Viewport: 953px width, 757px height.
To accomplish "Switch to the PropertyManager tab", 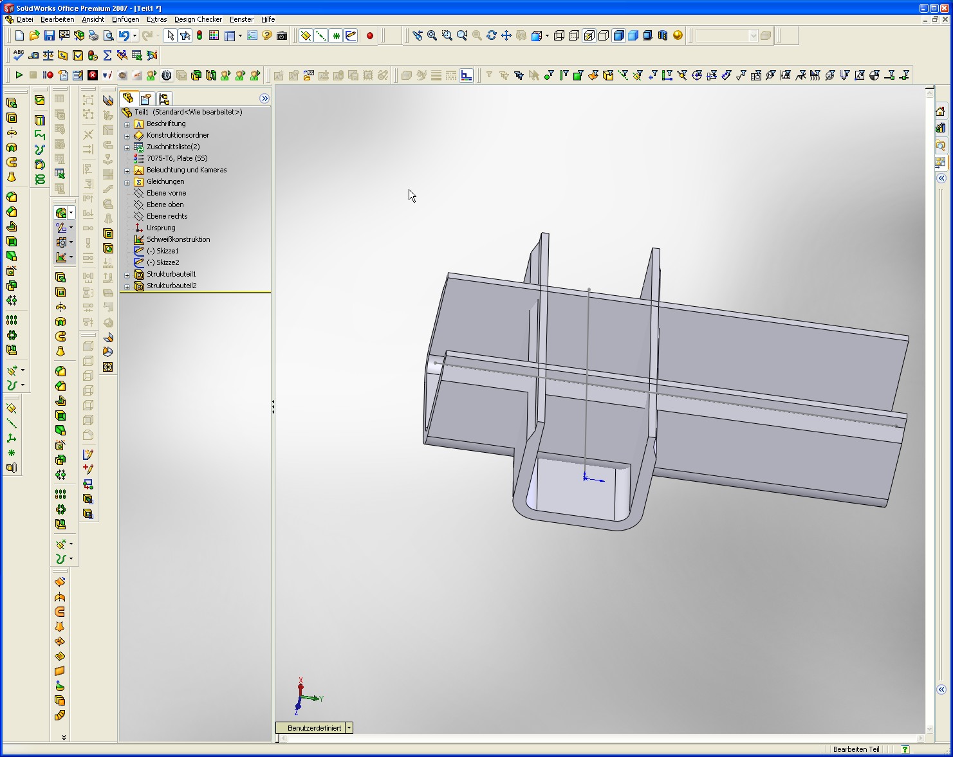I will click(146, 98).
